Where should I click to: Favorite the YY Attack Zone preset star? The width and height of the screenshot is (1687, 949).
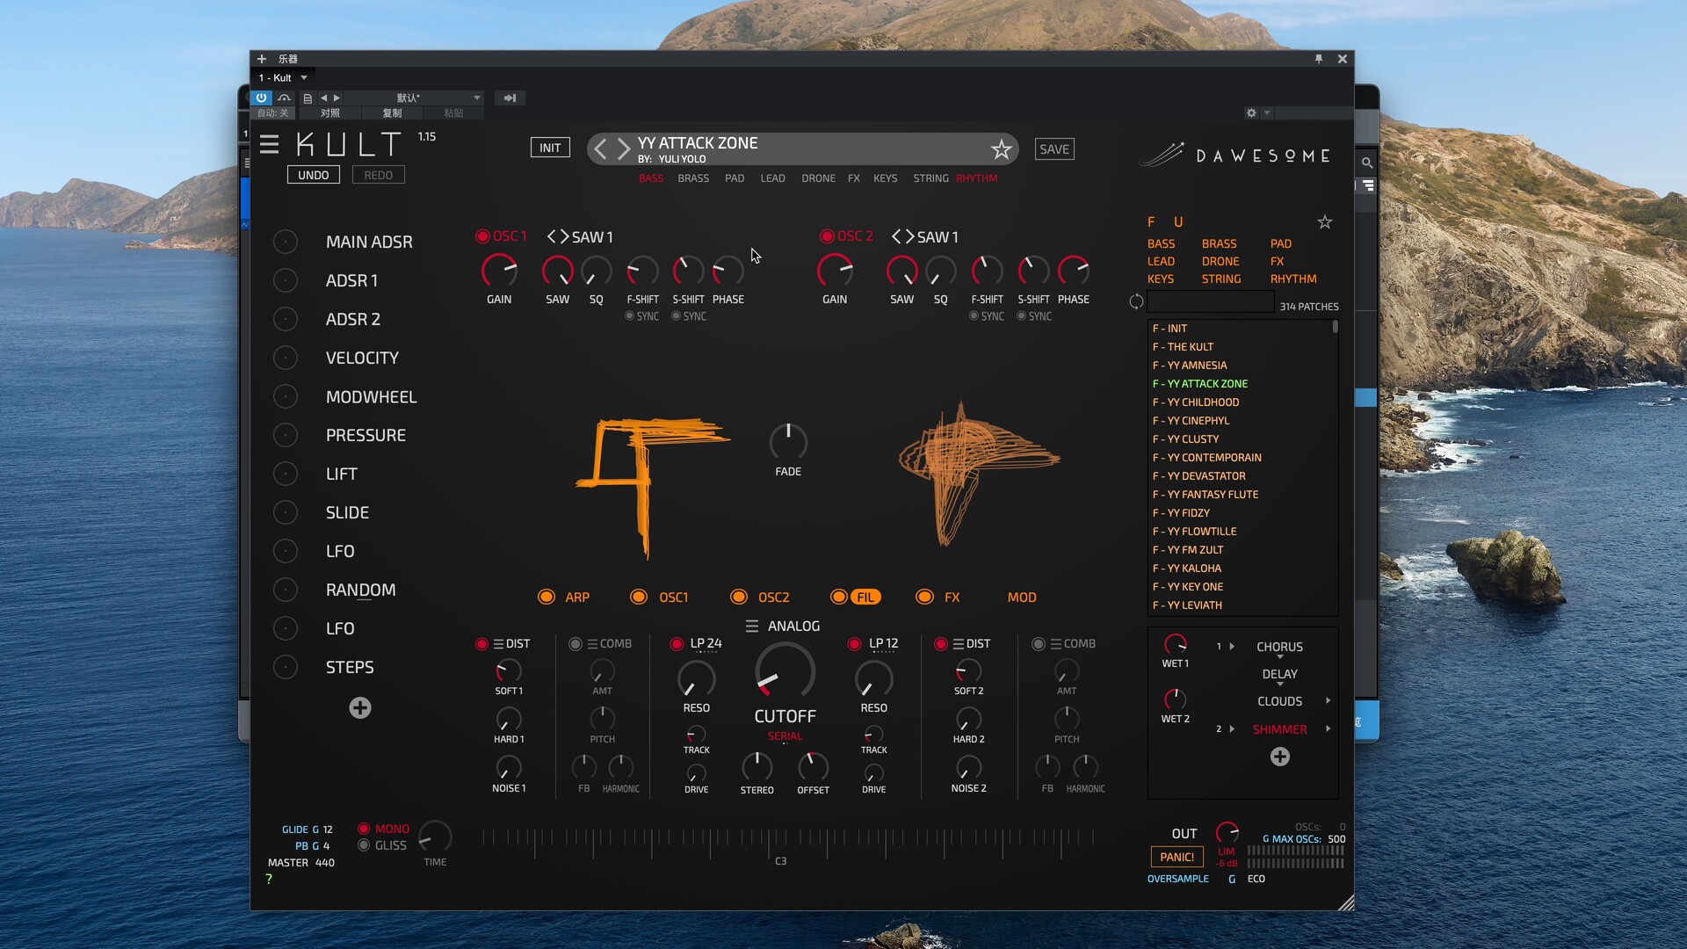[1001, 149]
